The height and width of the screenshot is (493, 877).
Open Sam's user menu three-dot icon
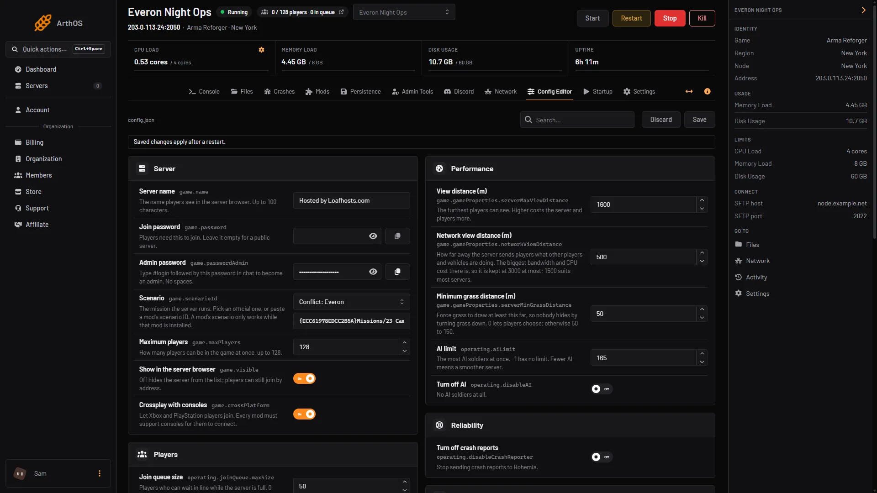100,473
